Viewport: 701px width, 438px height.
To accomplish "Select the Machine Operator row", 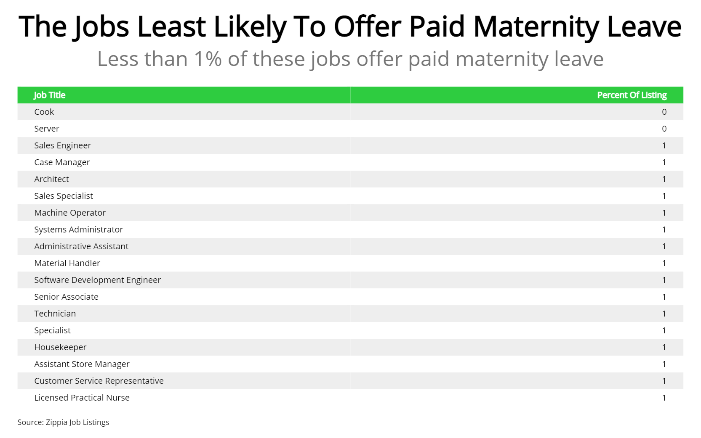I will 70,213.
